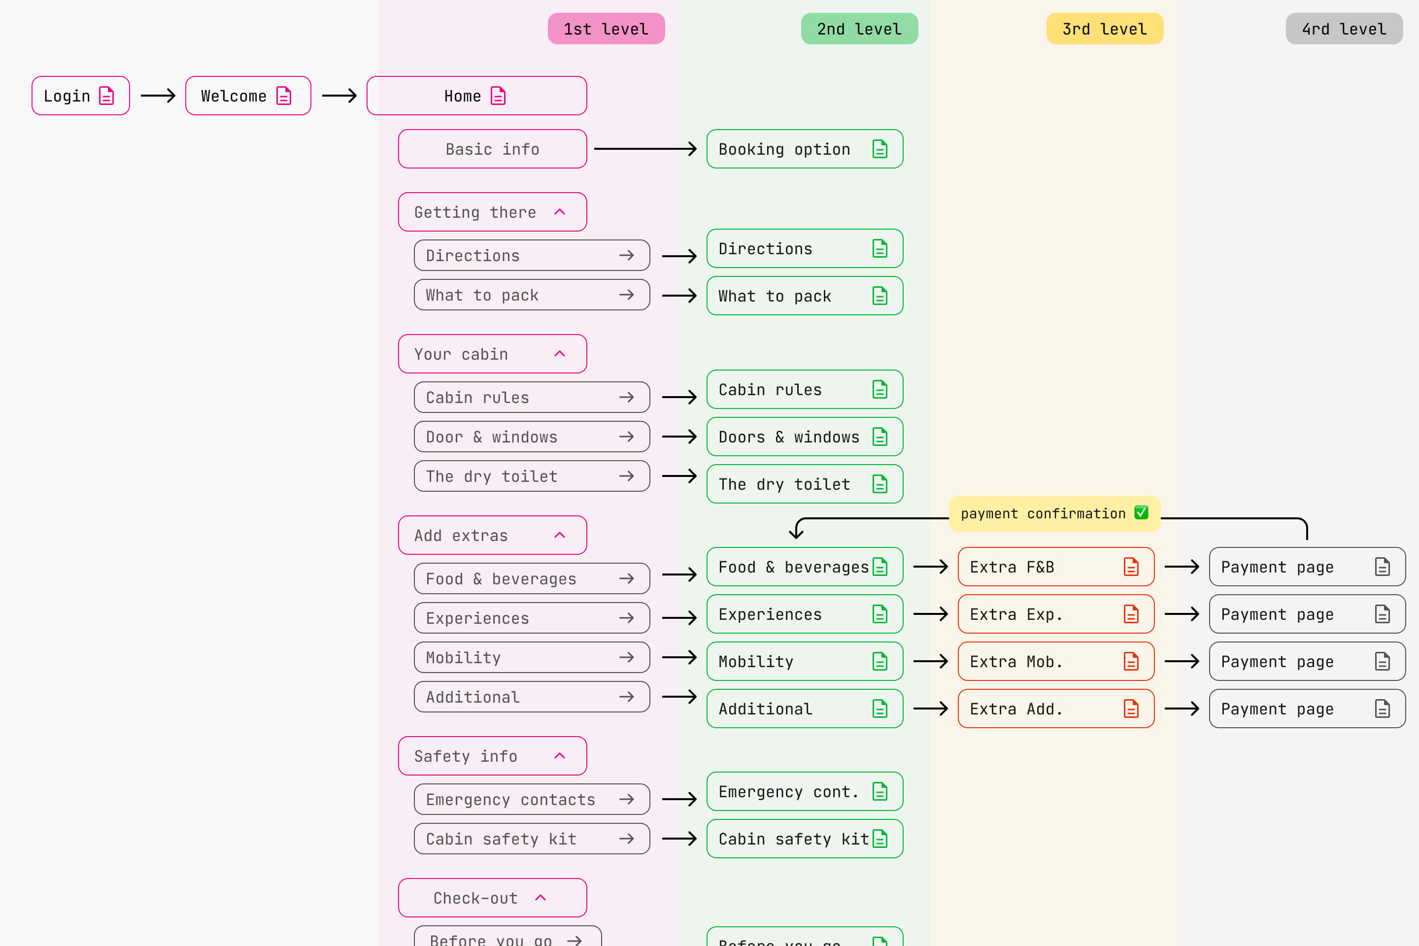1419x946 pixels.
Task: Click the Experiences menu row
Action: tap(532, 618)
